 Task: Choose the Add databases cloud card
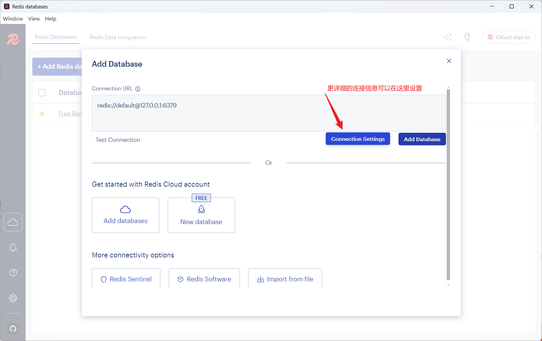pyautogui.click(x=126, y=215)
